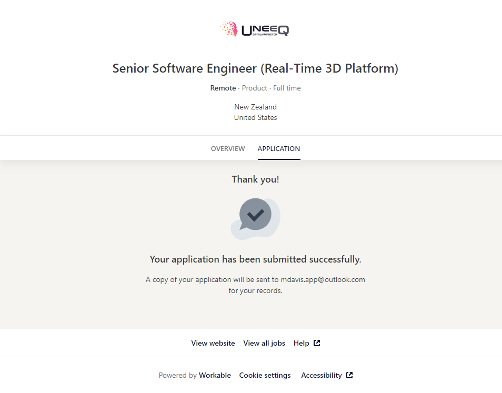Click the Senior Software Engineer job title
The width and height of the screenshot is (502, 393).
tap(255, 68)
